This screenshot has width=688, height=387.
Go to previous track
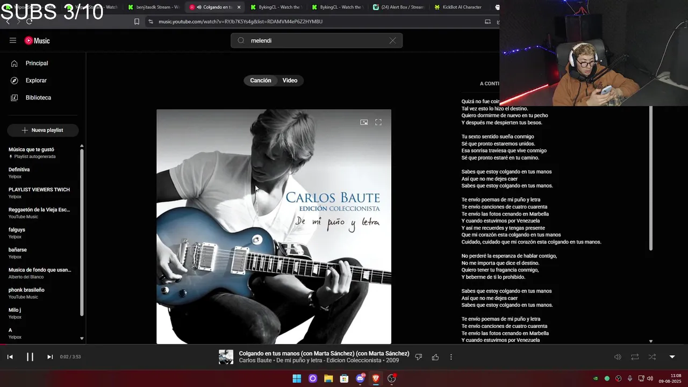(10, 357)
